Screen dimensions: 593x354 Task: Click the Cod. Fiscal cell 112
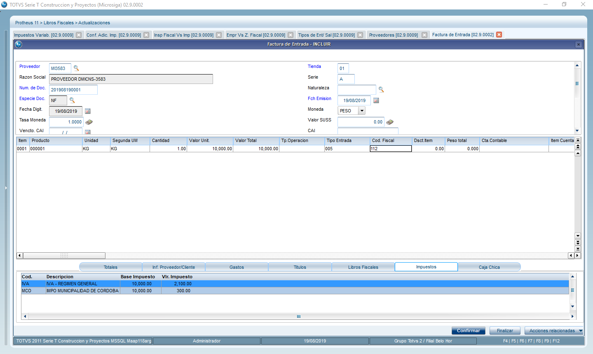(391, 149)
